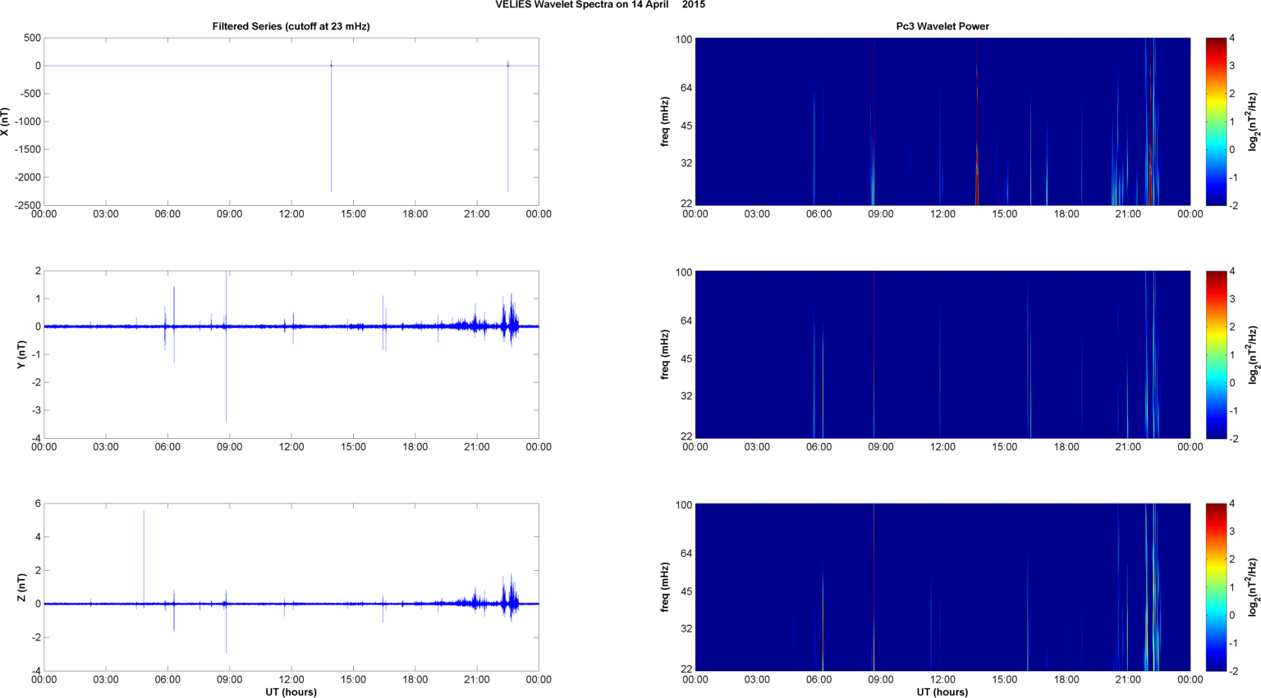Click the Y component filtered series plot area
Image resolution: width=1261 pixels, height=698 pixels.
(x=291, y=354)
